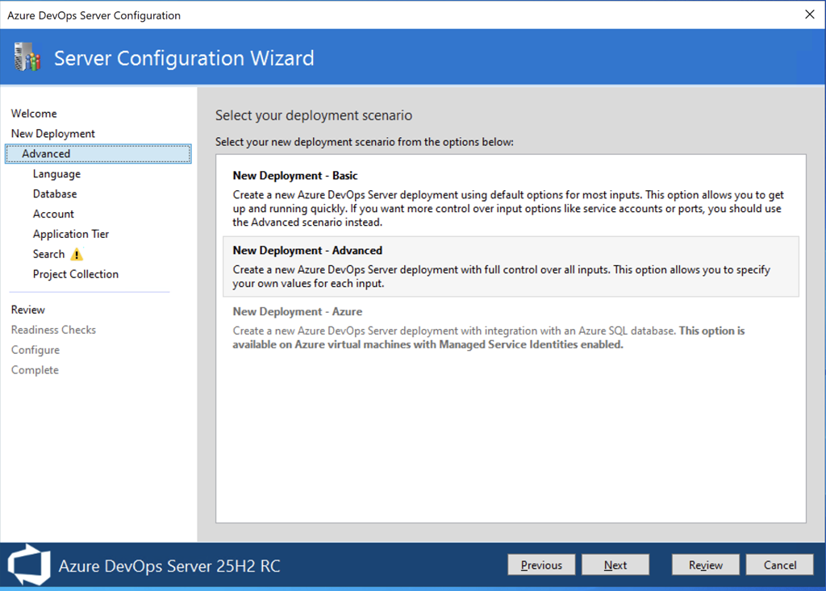Click the Search warning triangle icon
This screenshot has height=591, width=826.
77,255
